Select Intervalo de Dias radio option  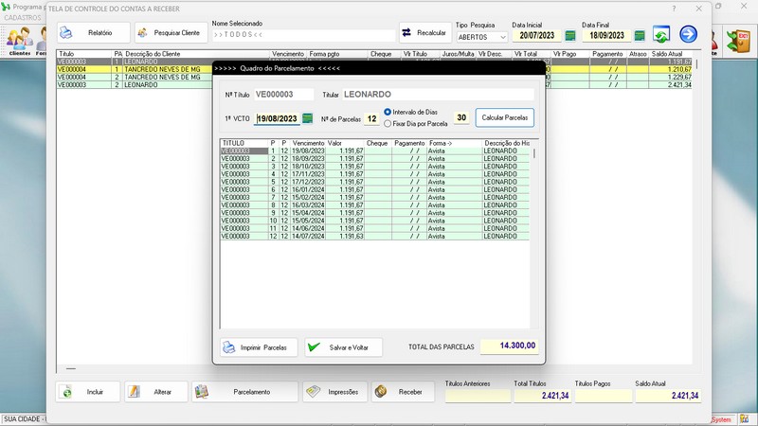click(388, 113)
